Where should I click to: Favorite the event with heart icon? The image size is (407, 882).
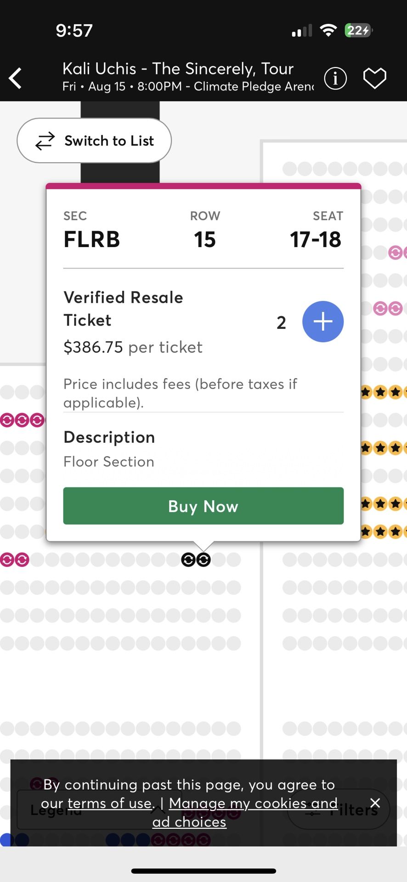click(375, 78)
